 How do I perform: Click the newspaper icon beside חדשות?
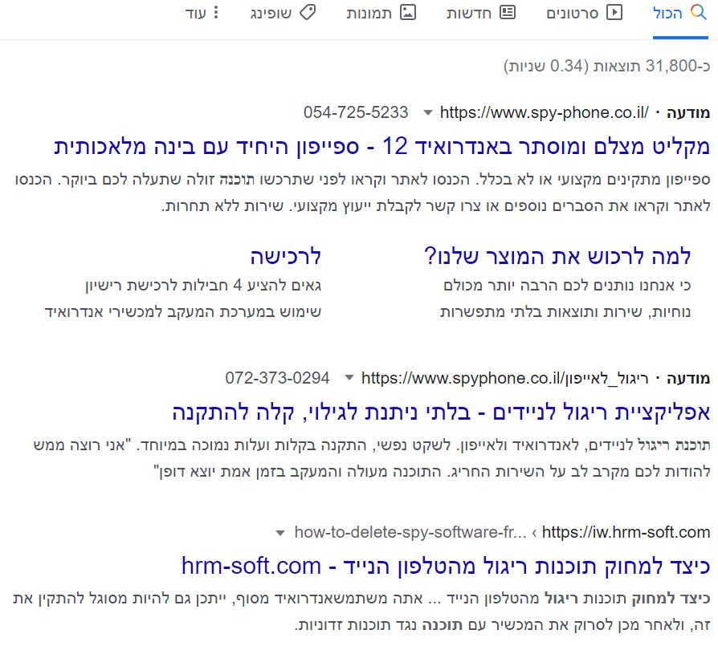(507, 12)
